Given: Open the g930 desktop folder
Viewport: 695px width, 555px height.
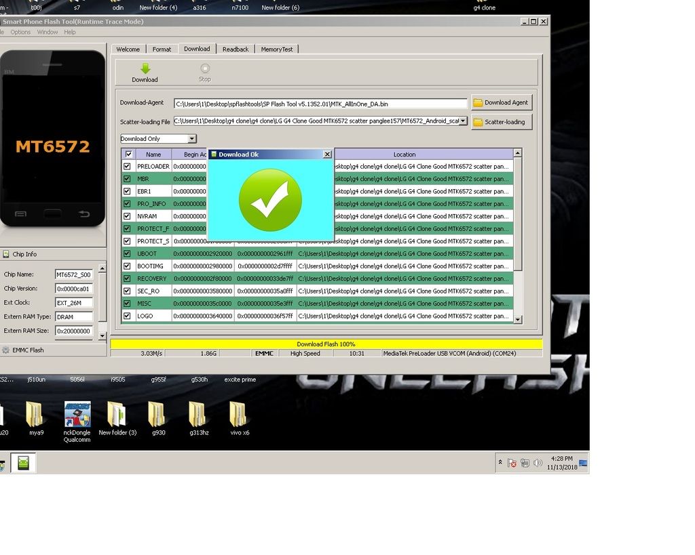Looking at the screenshot, I should pos(157,414).
